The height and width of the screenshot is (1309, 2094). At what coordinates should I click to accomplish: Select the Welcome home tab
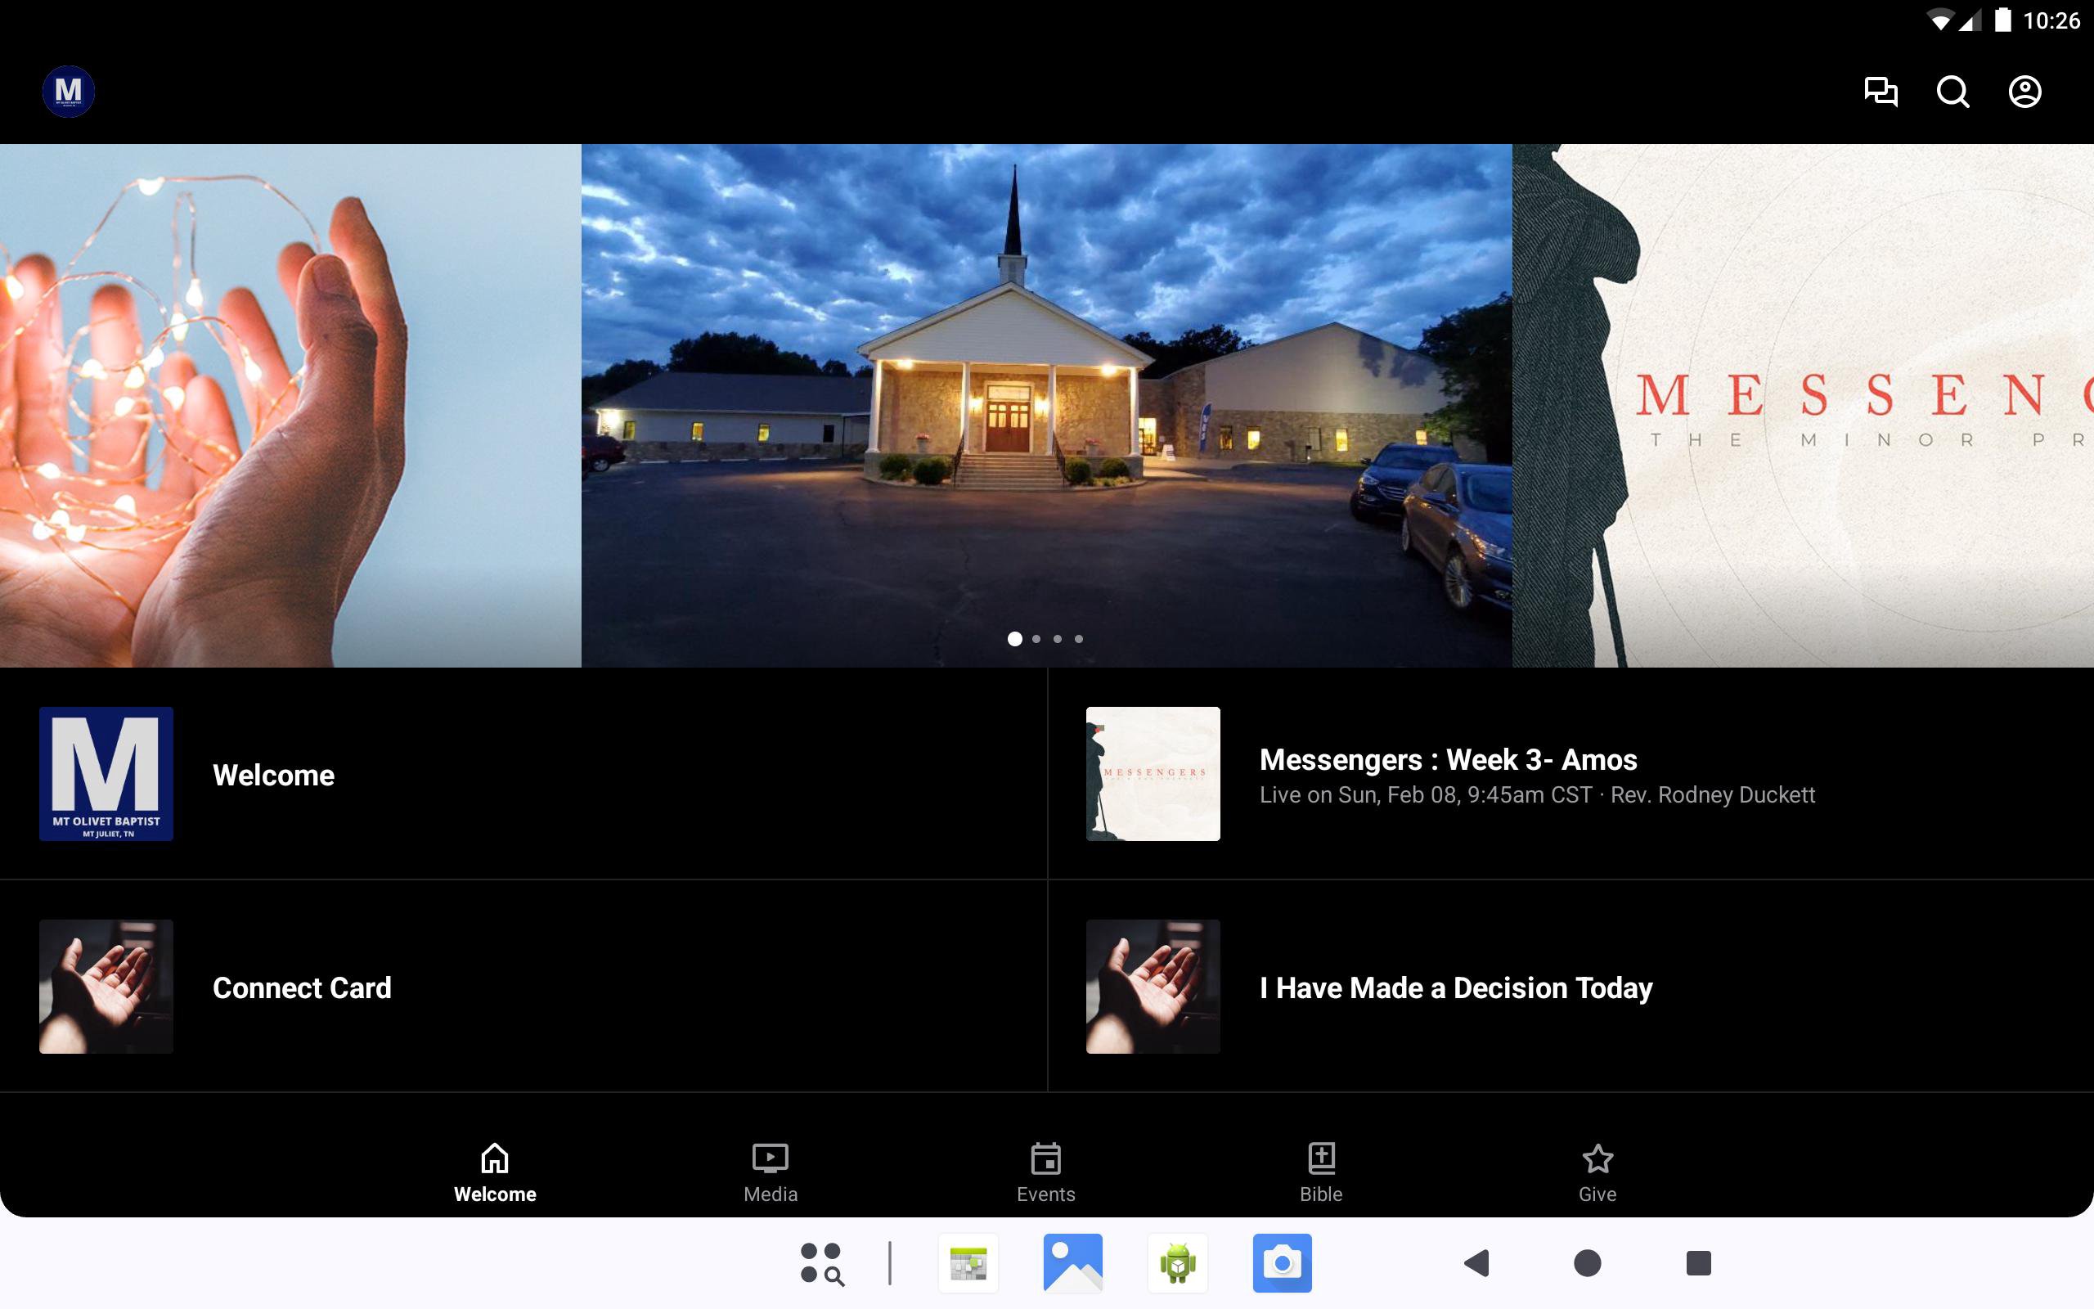pos(495,1172)
